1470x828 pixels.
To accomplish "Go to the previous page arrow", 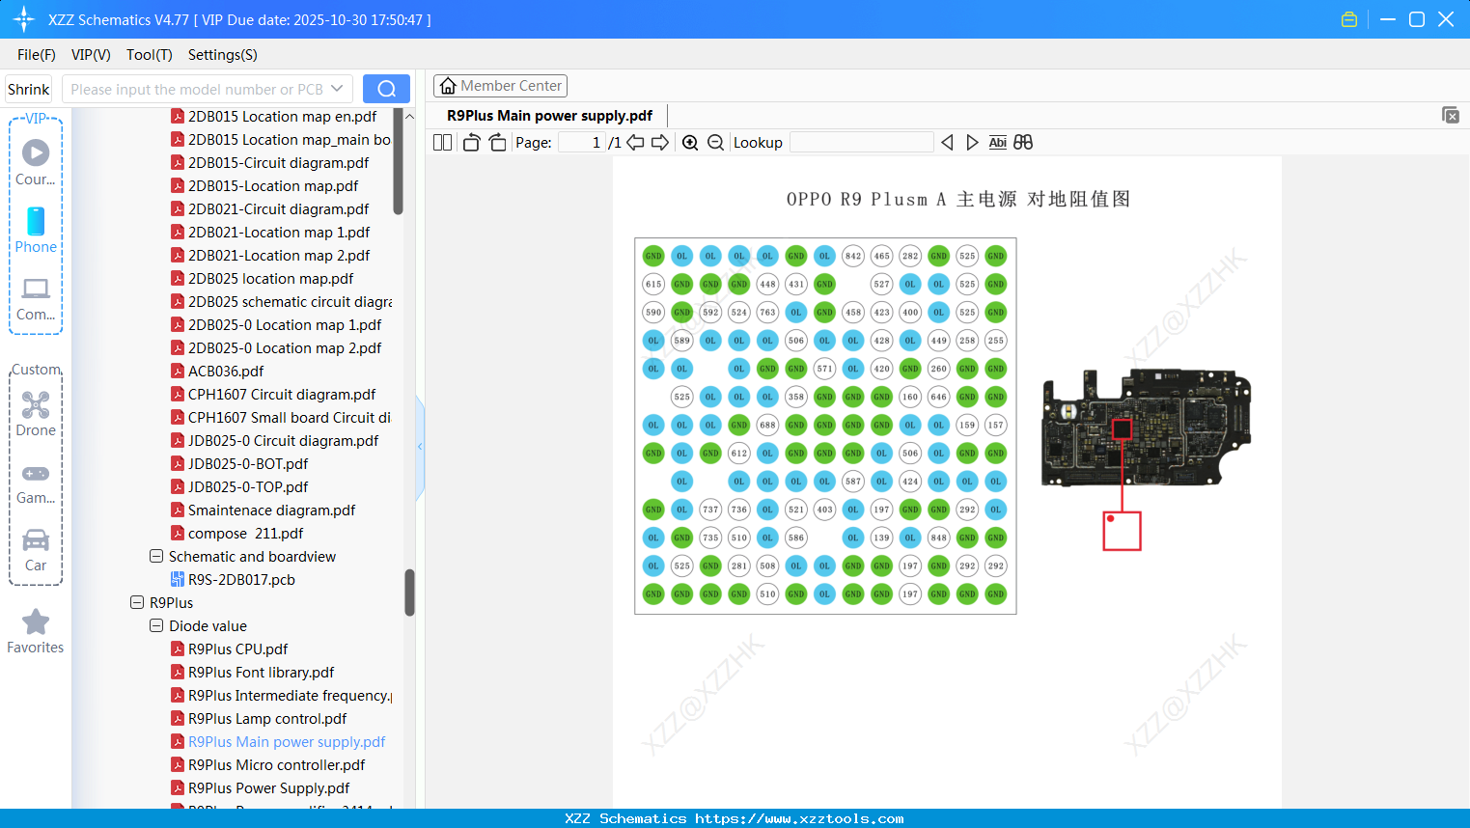I will 635,143.
